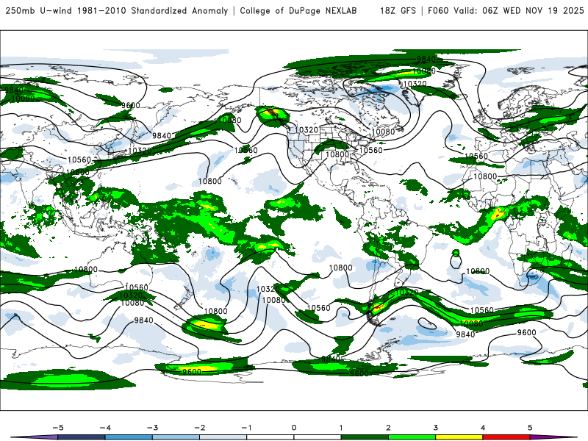The image size is (588, 441).
Task: Click the '9600' contour label over eastern Russia
Action: [131, 105]
